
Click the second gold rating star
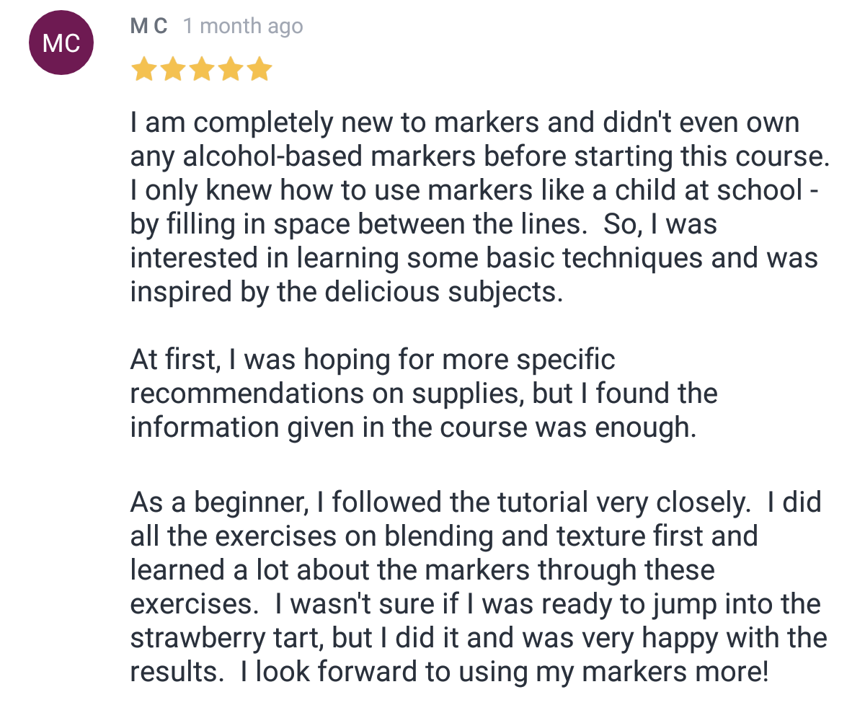pos(173,70)
